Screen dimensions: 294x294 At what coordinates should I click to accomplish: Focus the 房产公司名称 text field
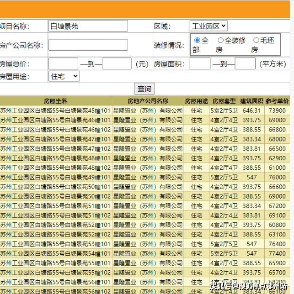pyautogui.click(x=88, y=45)
